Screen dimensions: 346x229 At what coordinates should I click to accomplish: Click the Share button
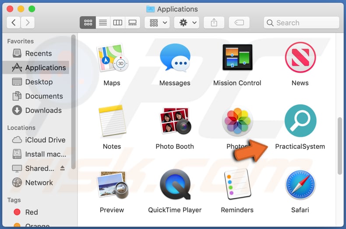[214, 22]
